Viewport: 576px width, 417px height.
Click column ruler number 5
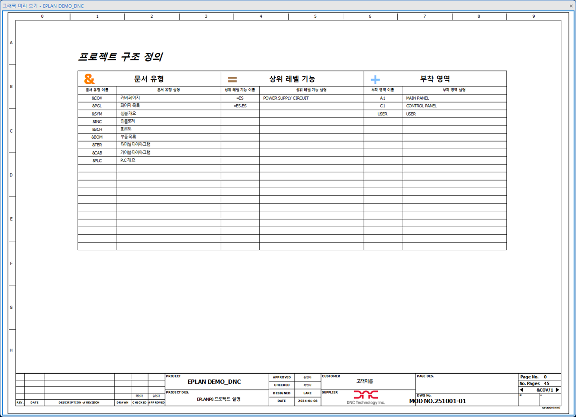click(x=315, y=16)
